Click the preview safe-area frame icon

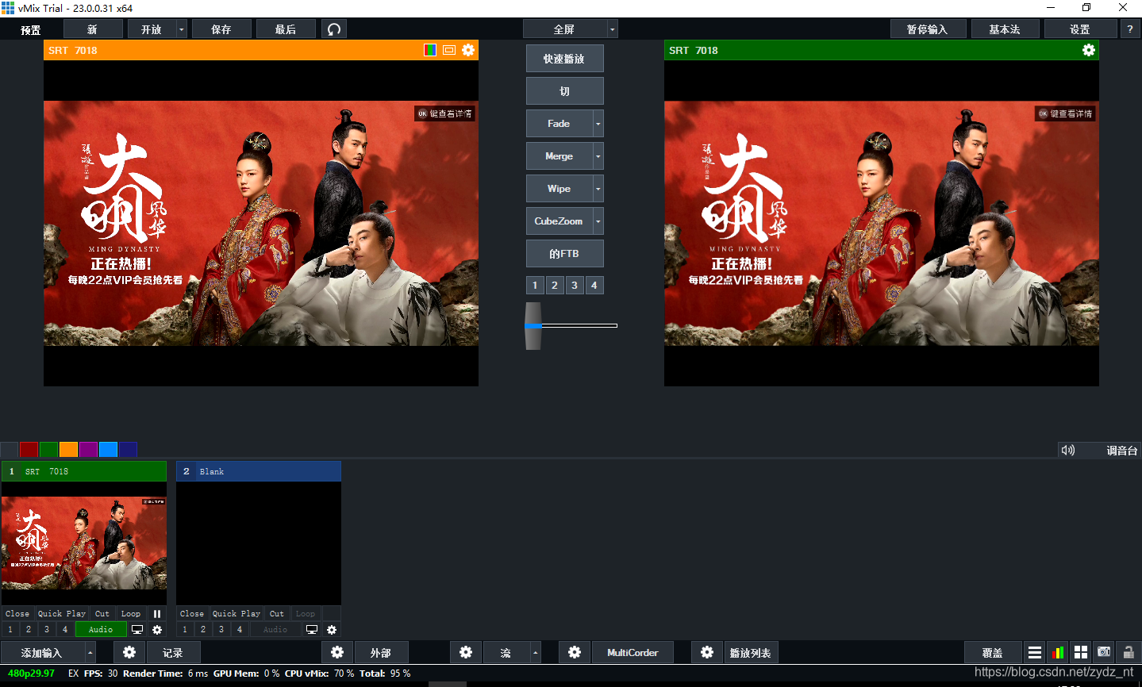tap(449, 50)
